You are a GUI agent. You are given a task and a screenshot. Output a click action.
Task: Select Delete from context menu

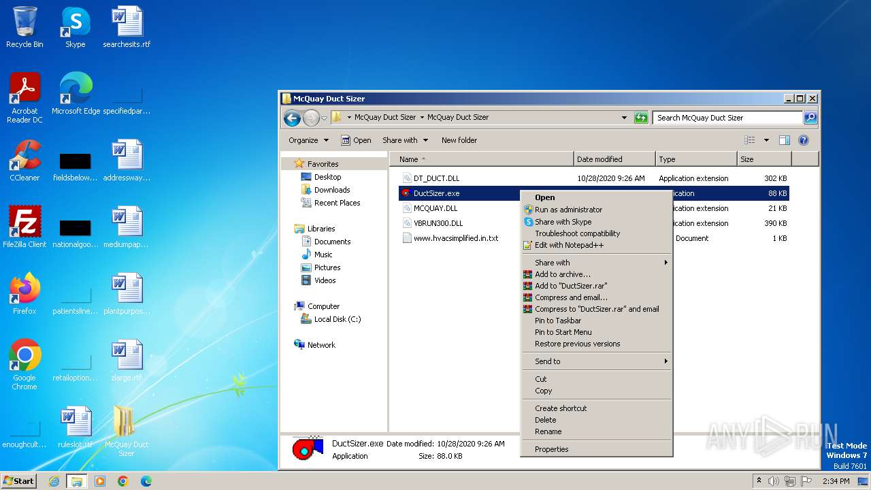[597, 420]
